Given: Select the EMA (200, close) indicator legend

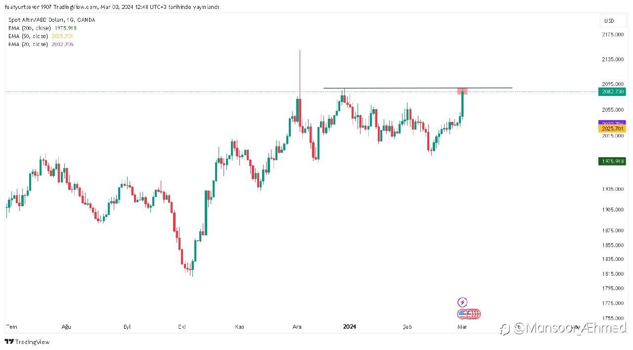Looking at the screenshot, I should coord(28,28).
